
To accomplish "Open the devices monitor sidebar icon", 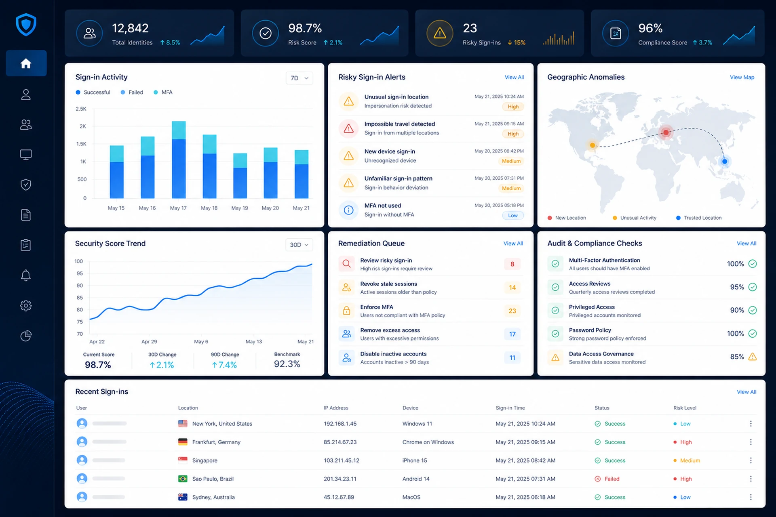I will [x=26, y=155].
